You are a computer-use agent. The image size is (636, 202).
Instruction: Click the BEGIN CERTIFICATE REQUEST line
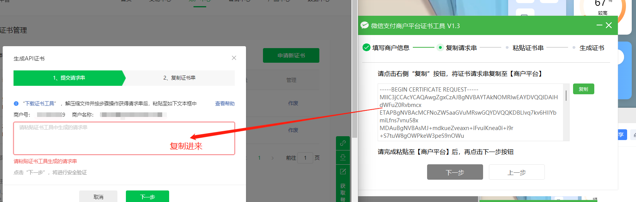pos(429,89)
